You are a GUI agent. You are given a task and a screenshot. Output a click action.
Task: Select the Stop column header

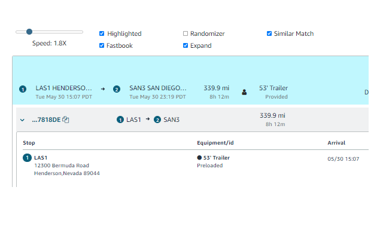click(x=29, y=143)
